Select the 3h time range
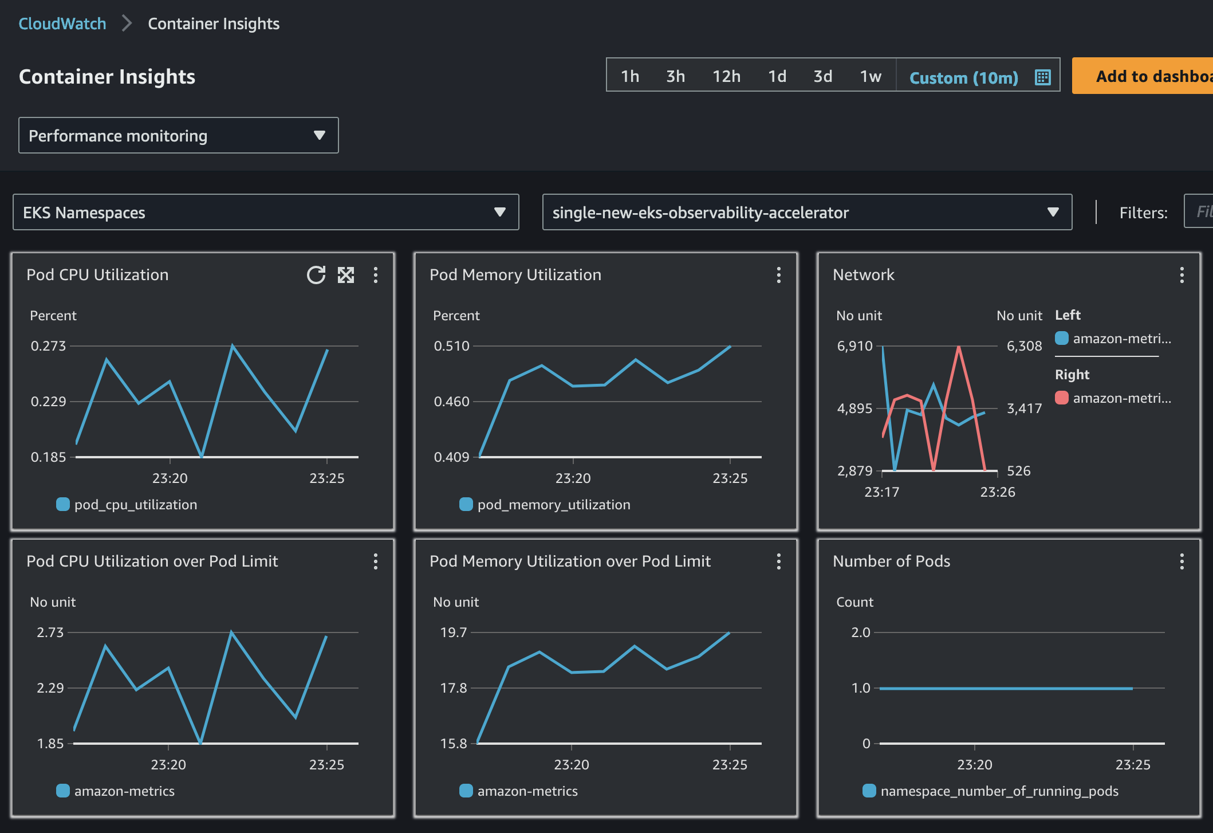 coord(675,76)
